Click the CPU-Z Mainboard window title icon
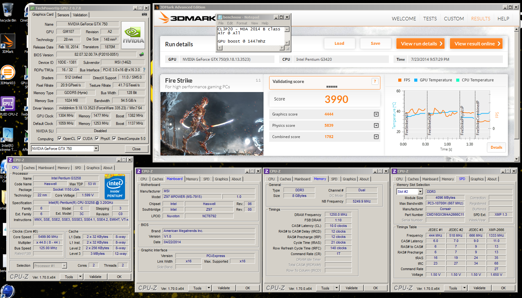Viewport: 522px width, 298px height. 138,171
